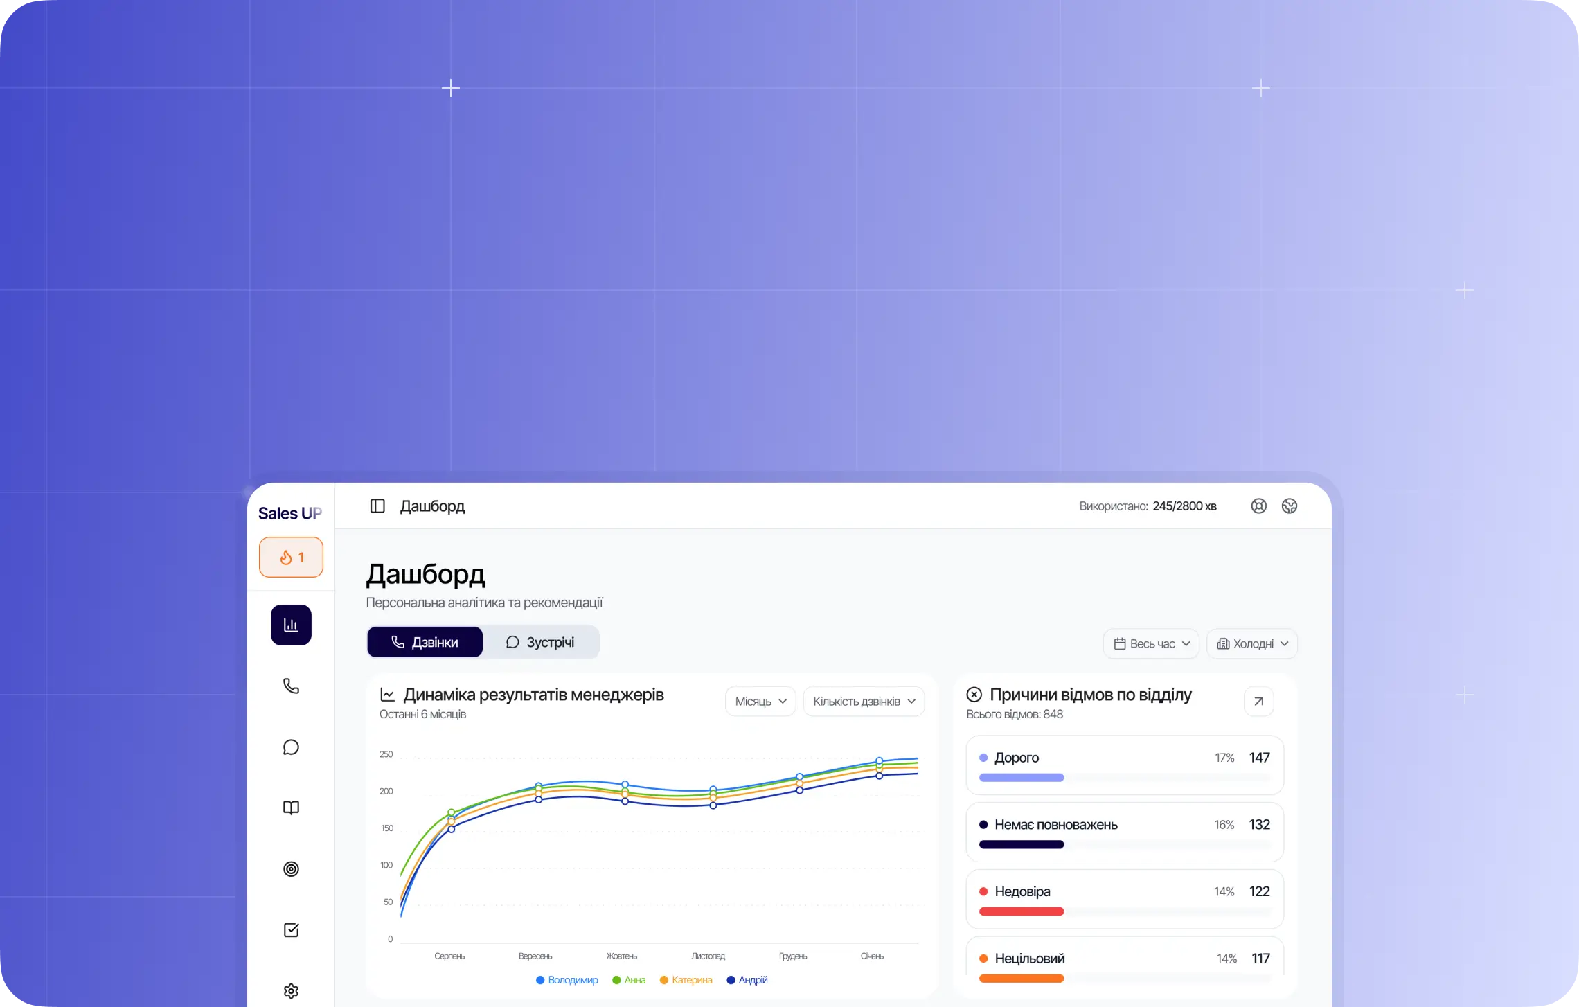
Task: Click the streak counter button showing 1
Action: click(291, 557)
